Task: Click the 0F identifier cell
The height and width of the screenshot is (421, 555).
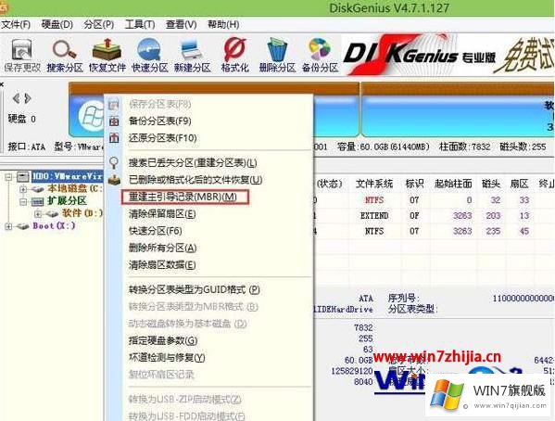Action: tap(414, 216)
